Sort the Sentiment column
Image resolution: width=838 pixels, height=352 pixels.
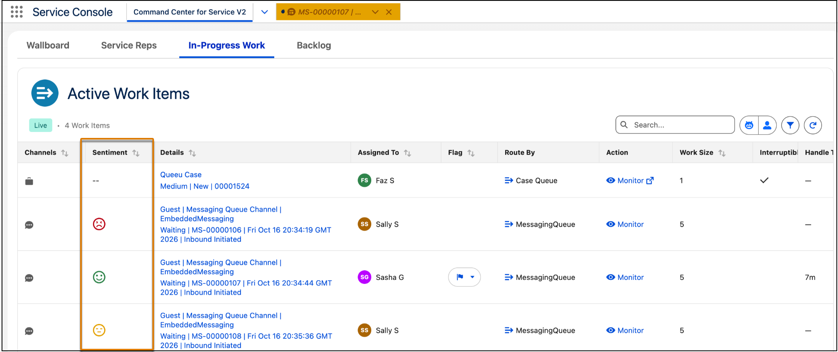pos(136,153)
